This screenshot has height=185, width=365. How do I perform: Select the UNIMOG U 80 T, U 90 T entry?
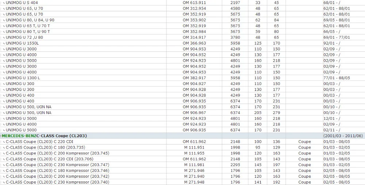[28, 32]
